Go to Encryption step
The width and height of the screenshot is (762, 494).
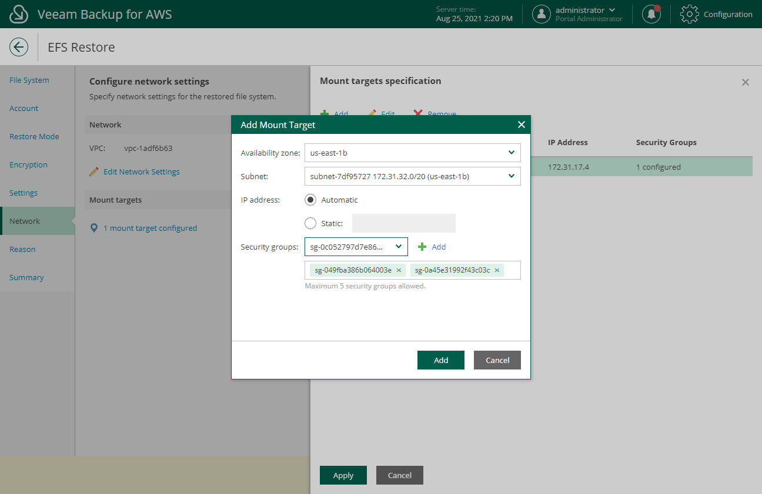[x=28, y=164]
